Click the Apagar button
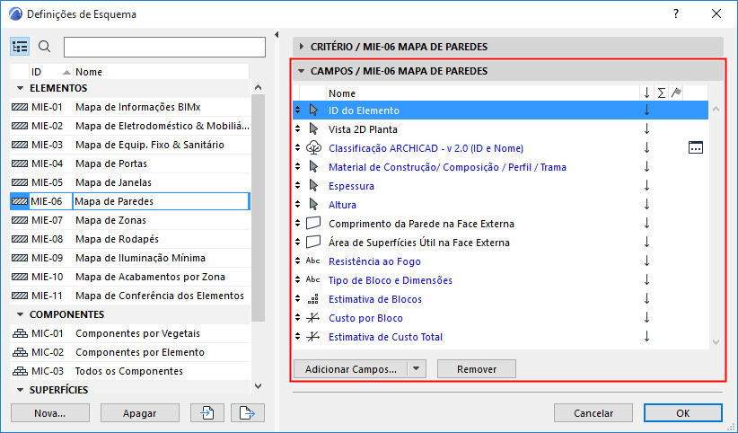This screenshot has width=738, height=433. [140, 413]
